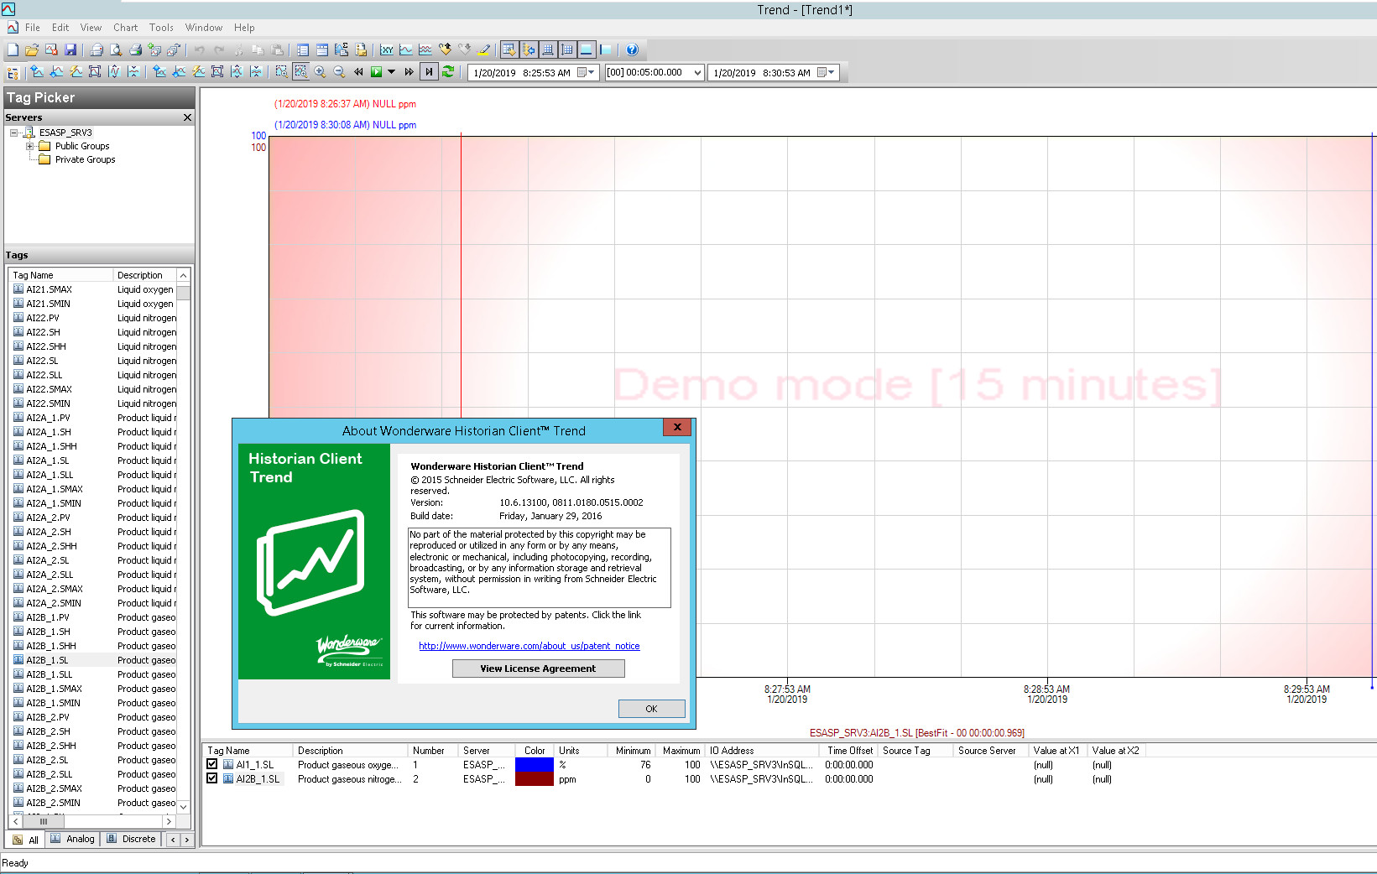This screenshot has height=874, width=1377.
Task: Click OK in the About dialog
Action: click(x=651, y=709)
